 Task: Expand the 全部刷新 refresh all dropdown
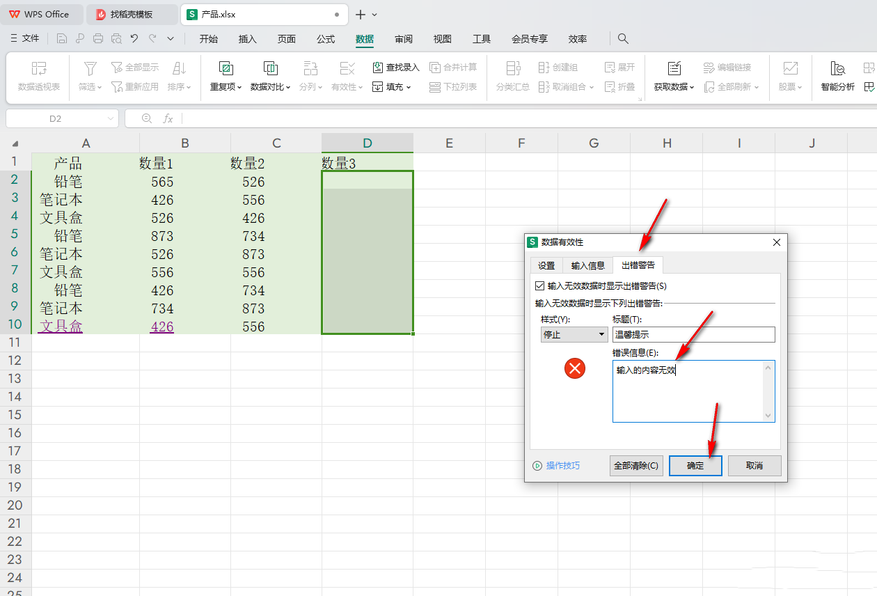[756, 88]
